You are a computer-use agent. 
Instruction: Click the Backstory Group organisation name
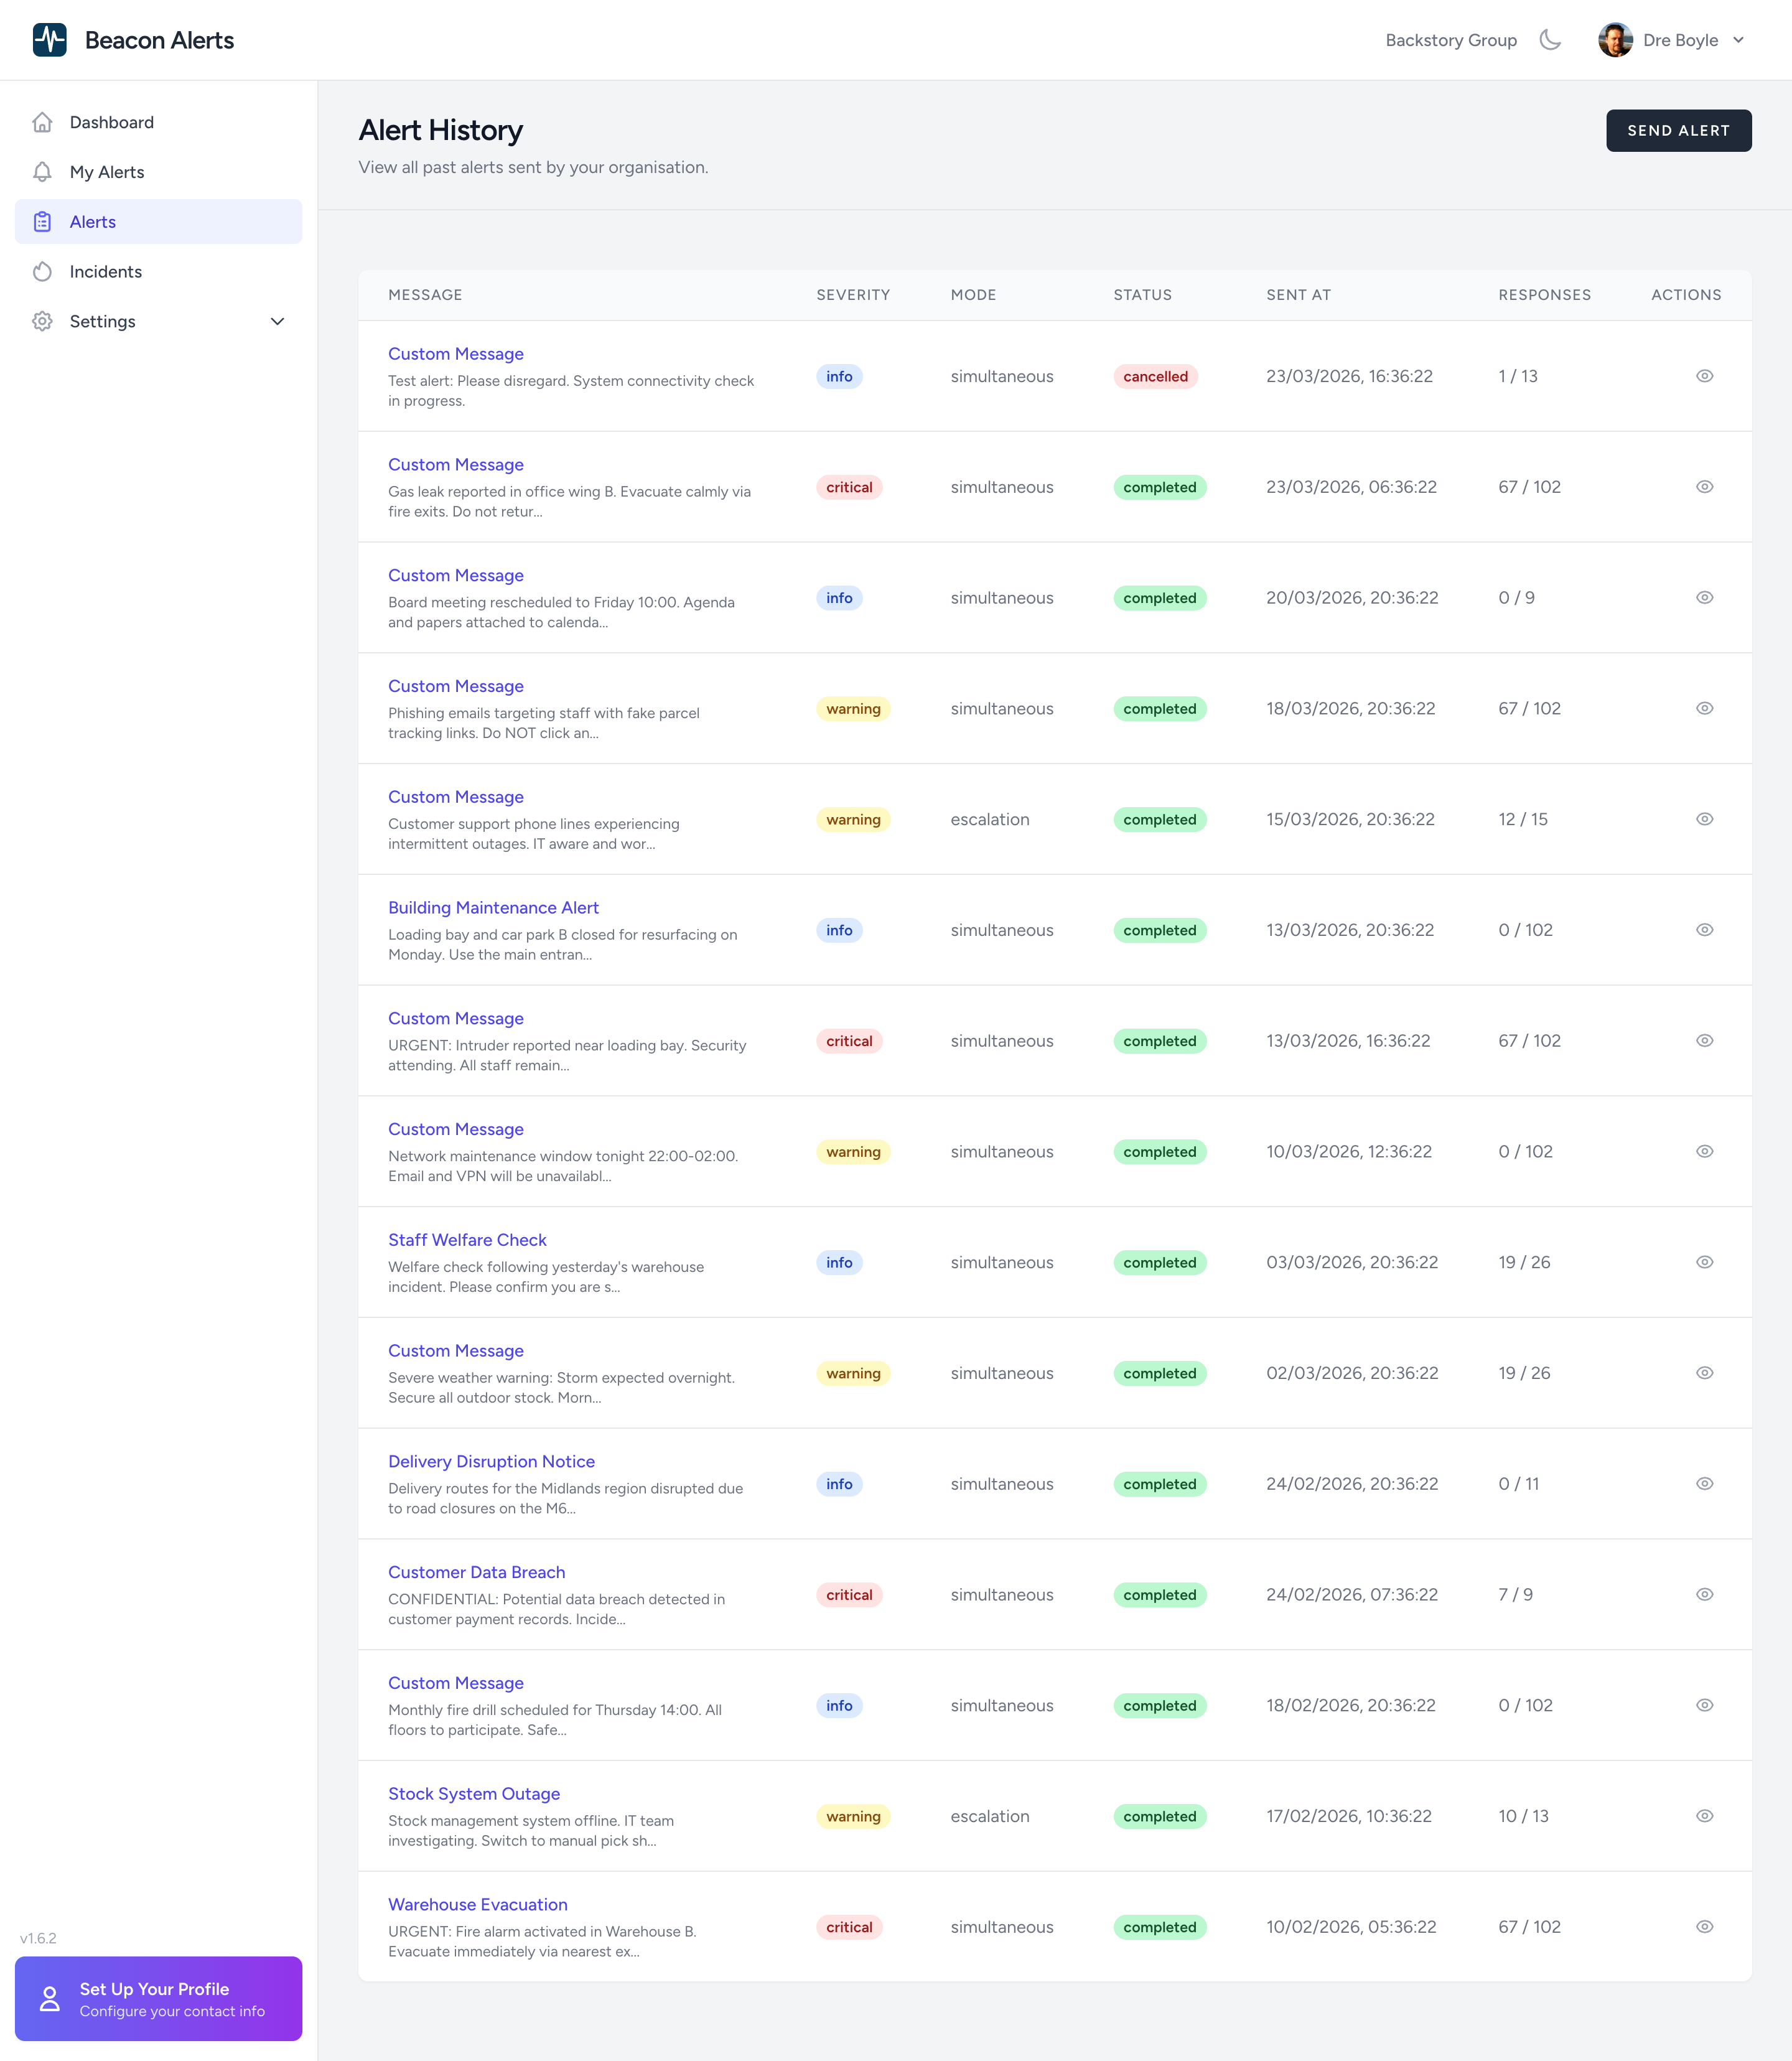(x=1450, y=40)
